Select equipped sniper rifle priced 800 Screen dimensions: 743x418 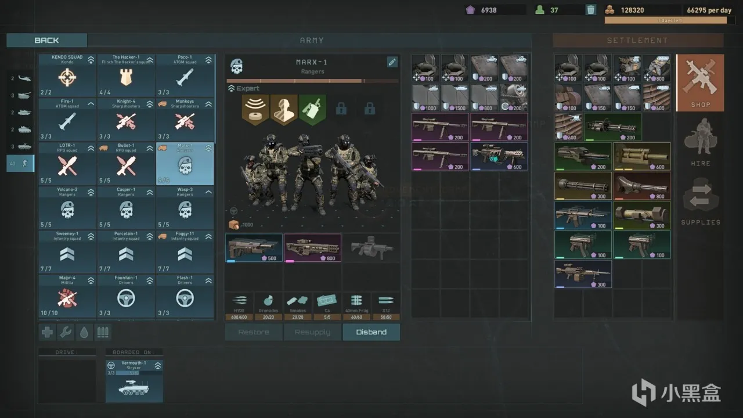tap(312, 248)
